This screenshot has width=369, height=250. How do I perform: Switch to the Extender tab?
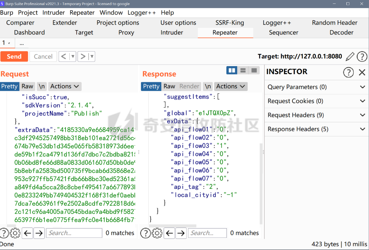click(x=65, y=23)
